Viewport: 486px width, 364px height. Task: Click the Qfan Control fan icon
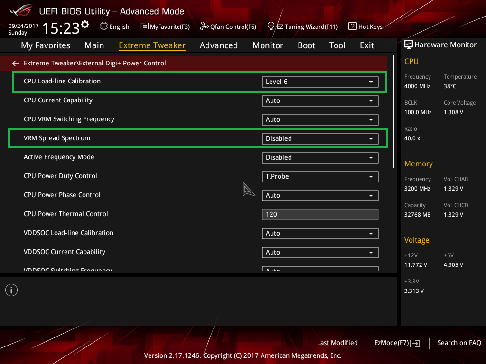click(x=204, y=27)
